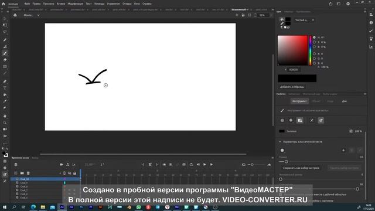Image resolution: width=375 pixels, height=211 pixels.
Task: Open the scene dropdown 'Монта...'
Action: click(32, 15)
